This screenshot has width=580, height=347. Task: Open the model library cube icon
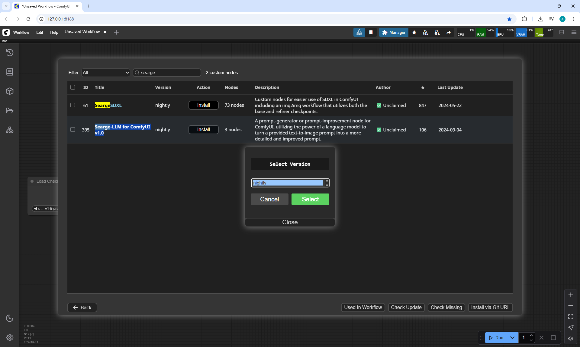coord(10,91)
